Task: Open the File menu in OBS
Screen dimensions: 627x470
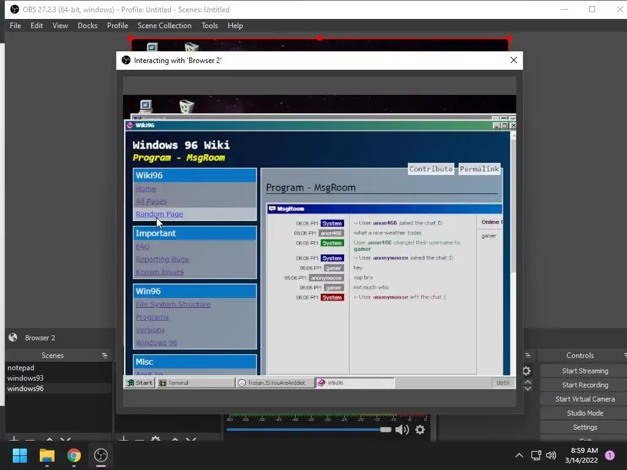Action: [15, 26]
